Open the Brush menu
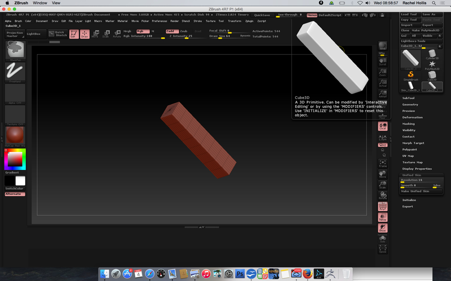This screenshot has width=451, height=281. point(18,21)
